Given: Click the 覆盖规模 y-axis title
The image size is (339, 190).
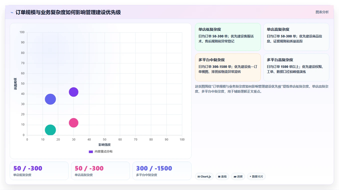Looking at the screenshot, I should point(16,84).
